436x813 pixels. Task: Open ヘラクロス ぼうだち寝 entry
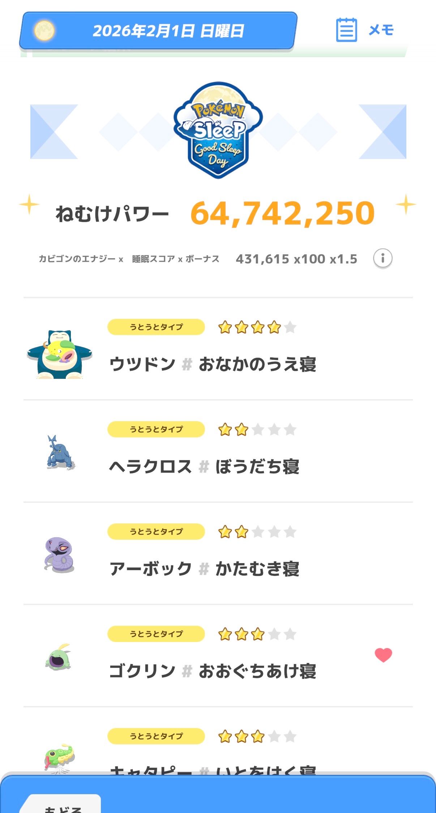(204, 466)
